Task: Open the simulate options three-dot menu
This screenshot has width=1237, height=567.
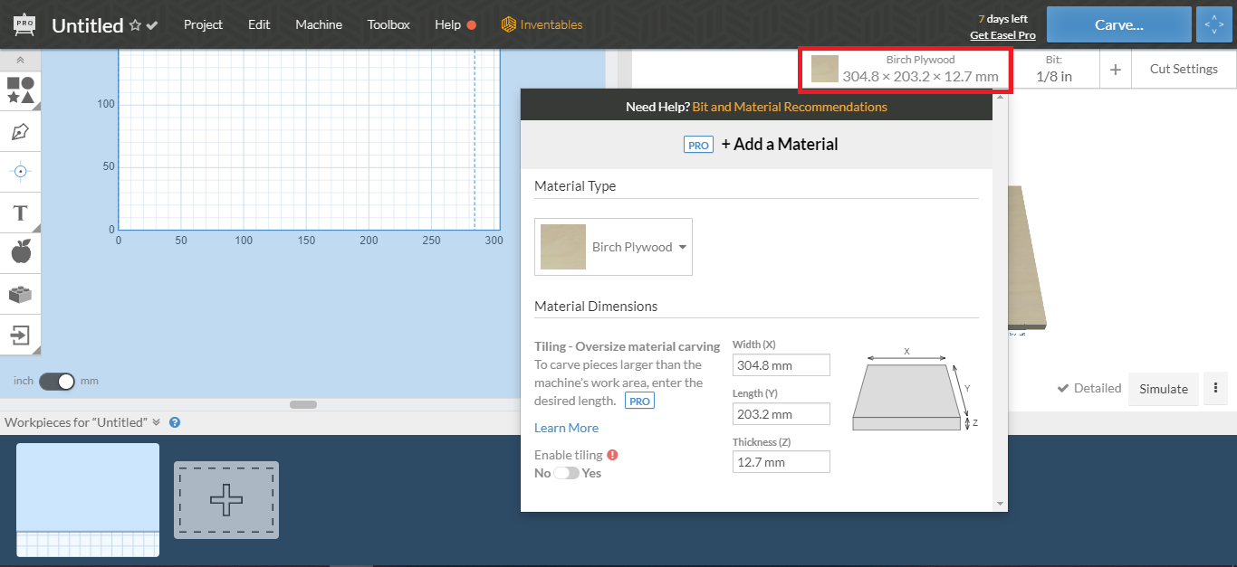Action: pos(1215,388)
